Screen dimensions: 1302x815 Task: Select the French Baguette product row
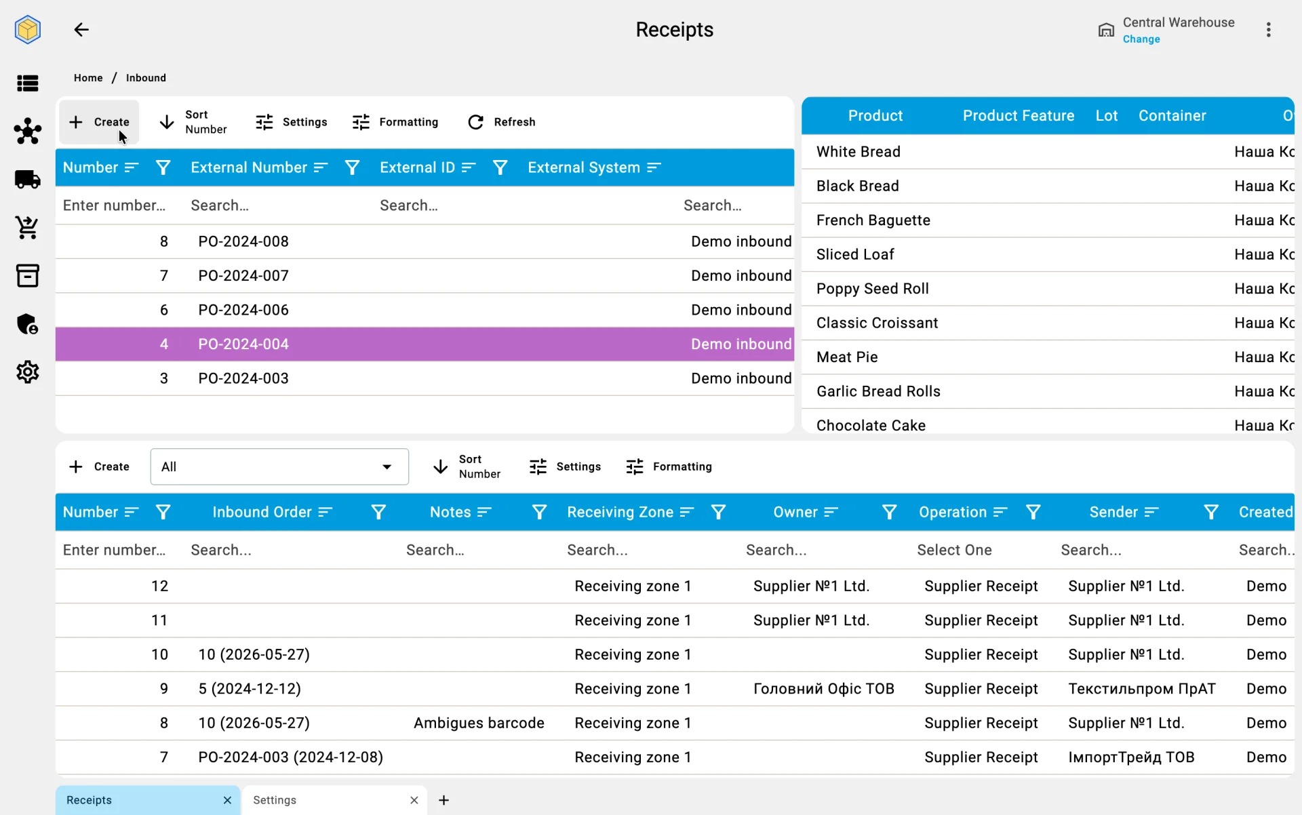point(1048,220)
